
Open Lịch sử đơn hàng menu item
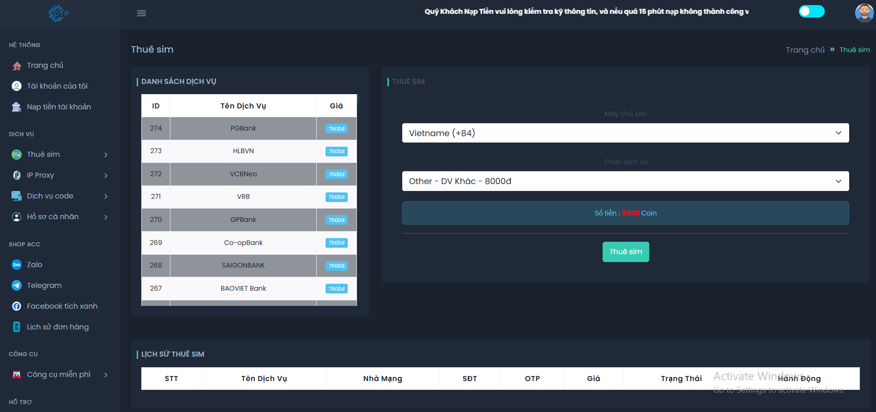point(58,327)
